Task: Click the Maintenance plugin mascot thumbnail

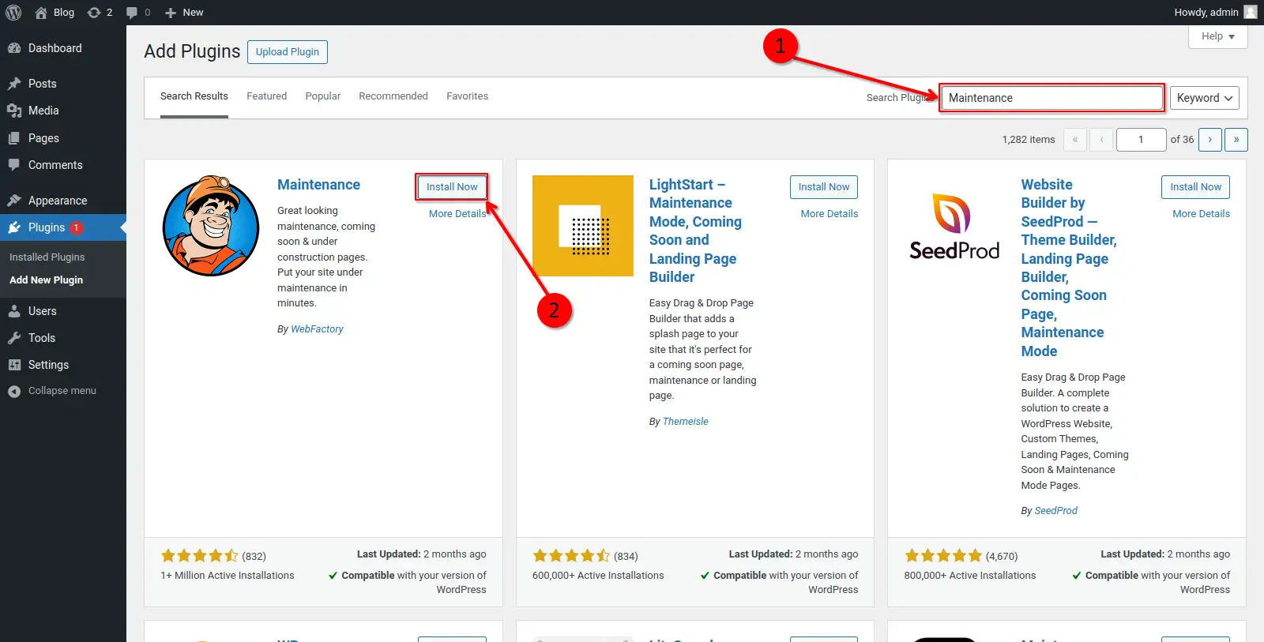Action: pos(211,226)
